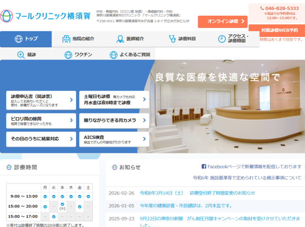
Task: Click chevron on AICS検査 card
Action: (x=144, y=139)
